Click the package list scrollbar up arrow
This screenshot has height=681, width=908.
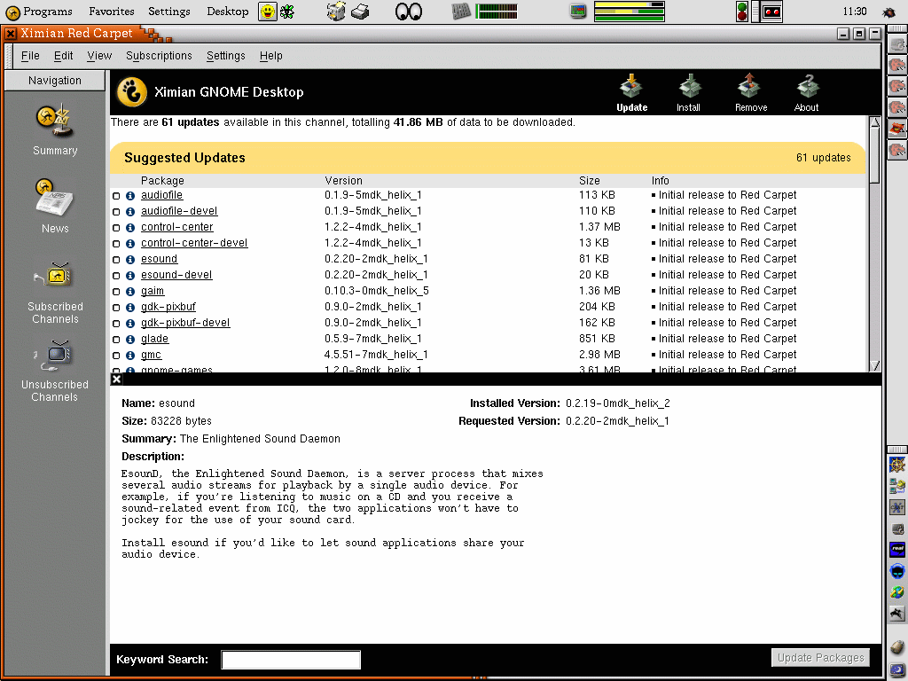pos(875,121)
